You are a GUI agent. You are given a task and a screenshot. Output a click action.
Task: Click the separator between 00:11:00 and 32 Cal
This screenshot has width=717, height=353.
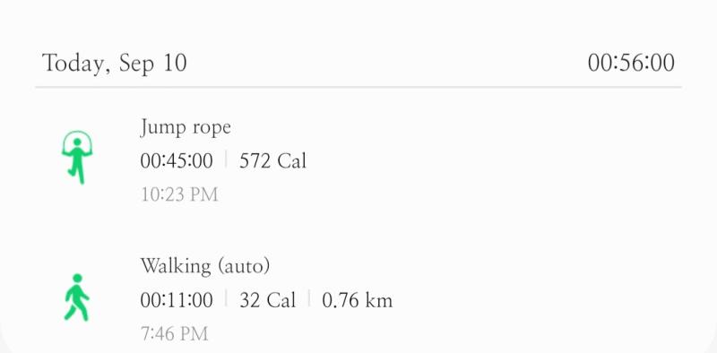point(226,299)
